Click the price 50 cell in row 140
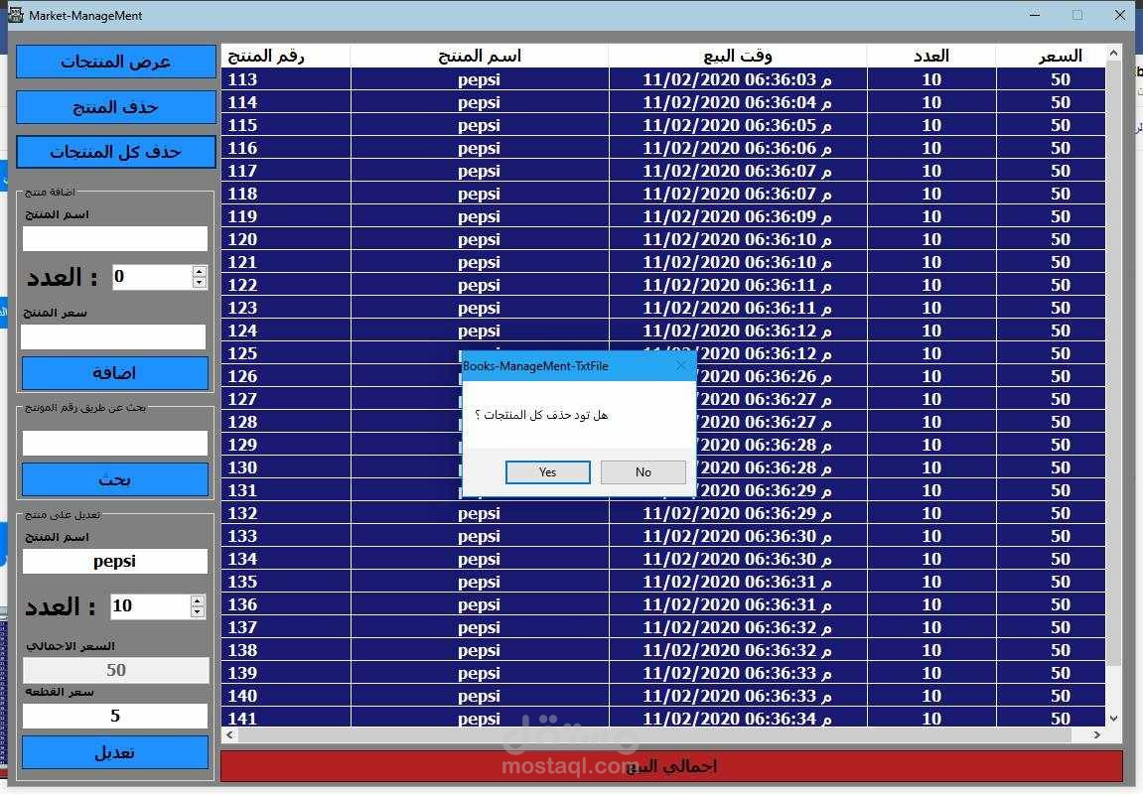Viewport: 1143px width, 794px height. [1051, 696]
